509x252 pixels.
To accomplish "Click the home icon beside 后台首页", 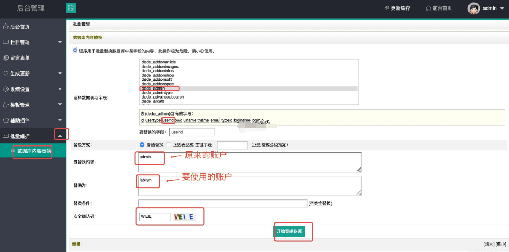I will (5, 27).
